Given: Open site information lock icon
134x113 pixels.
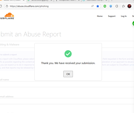Looking at the screenshot, I should (7, 6).
